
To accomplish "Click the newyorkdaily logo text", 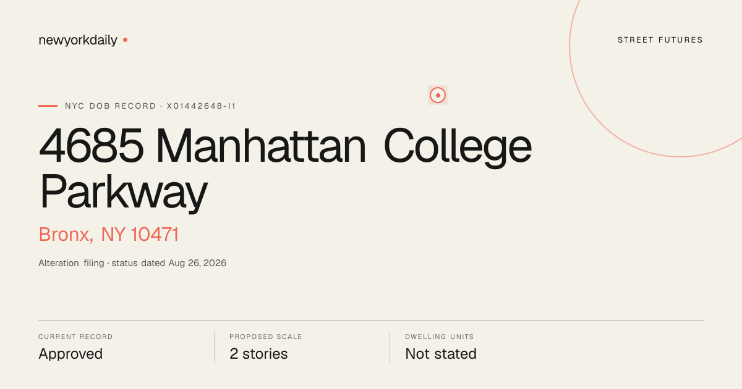I will (x=78, y=40).
